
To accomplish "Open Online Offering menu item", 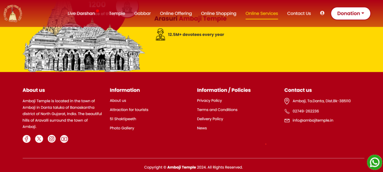I will click(176, 13).
